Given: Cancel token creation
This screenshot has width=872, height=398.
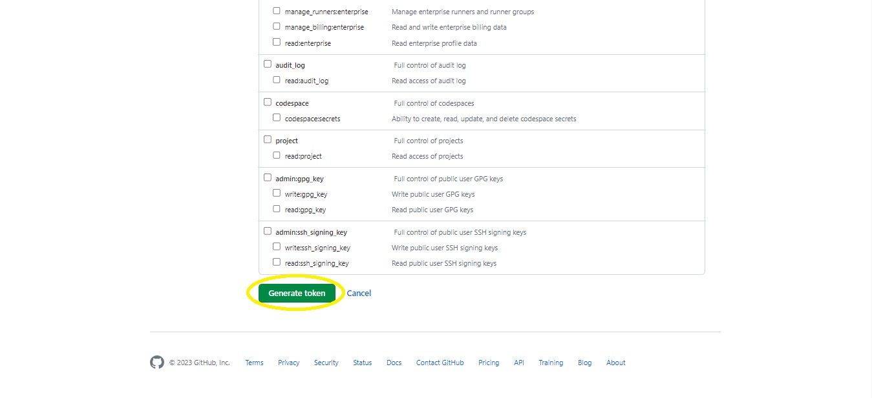Looking at the screenshot, I should click(x=359, y=293).
